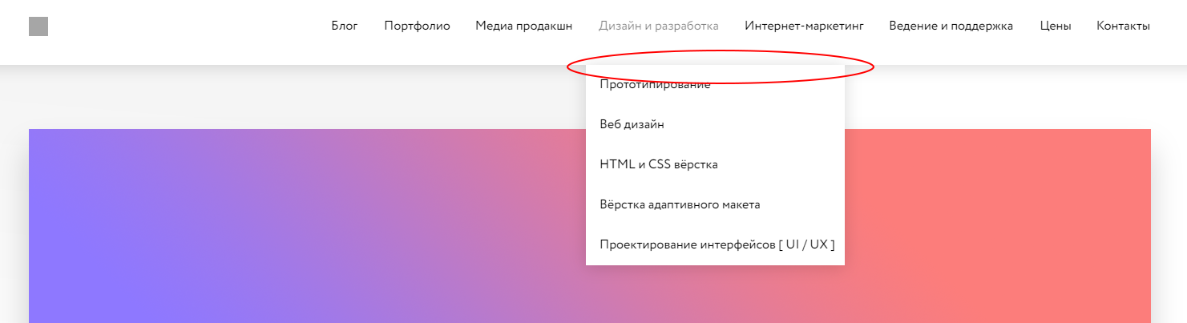
Task: Open the Цены page
Action: coord(1055,26)
